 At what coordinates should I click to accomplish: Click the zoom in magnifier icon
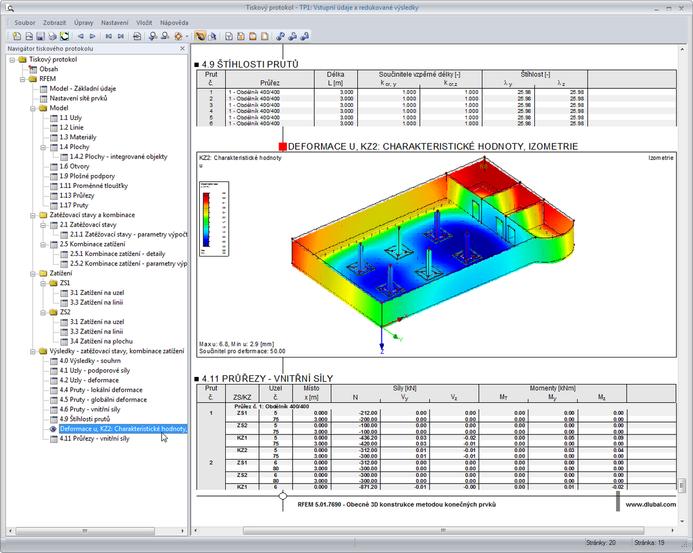(x=153, y=36)
